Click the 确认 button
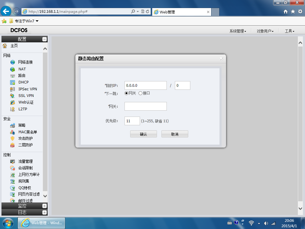The width and height of the screenshot is (305, 229). pos(144,134)
